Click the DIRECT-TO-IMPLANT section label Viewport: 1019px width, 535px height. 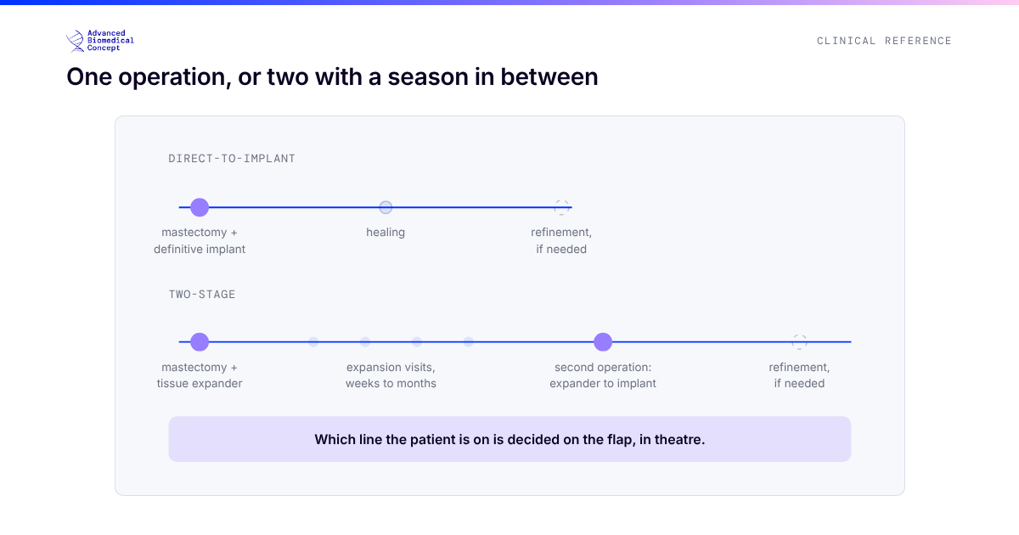[x=232, y=159]
